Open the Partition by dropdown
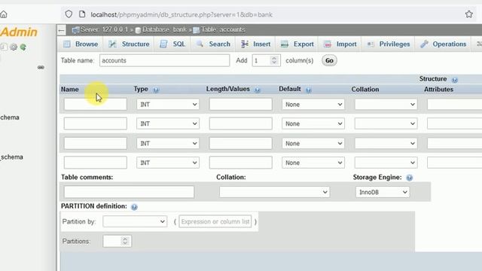The image size is (482, 271). [135, 221]
